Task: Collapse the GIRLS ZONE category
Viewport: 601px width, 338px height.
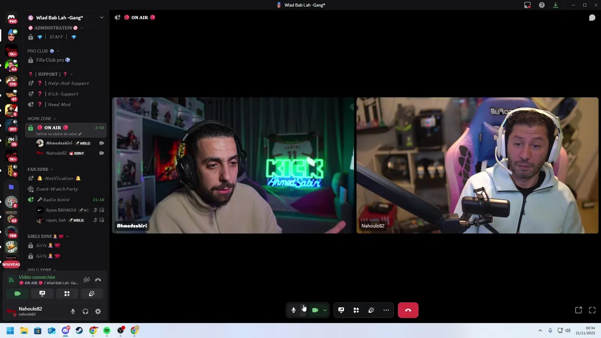Action: (x=48, y=236)
